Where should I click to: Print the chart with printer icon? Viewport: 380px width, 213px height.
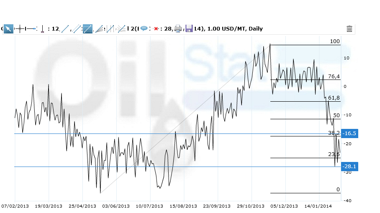pos(178,28)
